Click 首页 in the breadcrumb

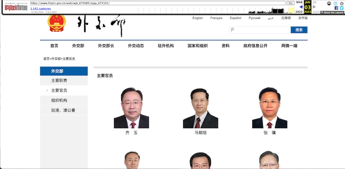coord(47,59)
